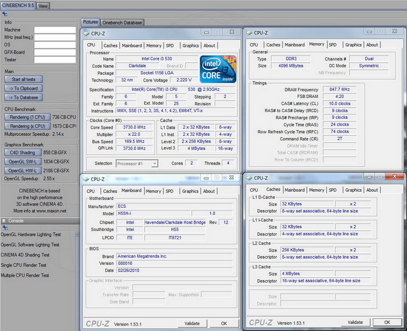Open the About tab in the Caches window
This screenshot has width=407, height=331.
(x=372, y=190)
